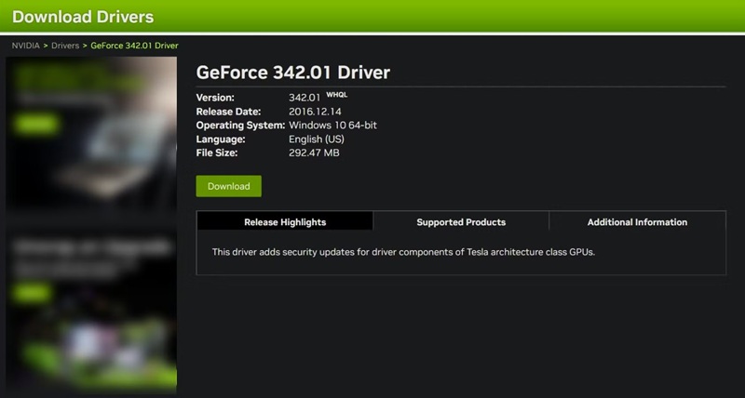Open the Additional Information tab
Screen dimensions: 745x398
click(637, 222)
